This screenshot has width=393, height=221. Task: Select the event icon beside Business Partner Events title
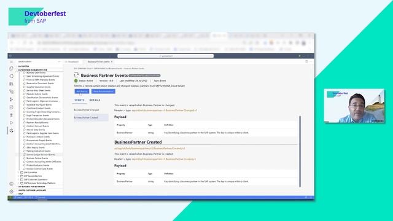(x=76, y=75)
